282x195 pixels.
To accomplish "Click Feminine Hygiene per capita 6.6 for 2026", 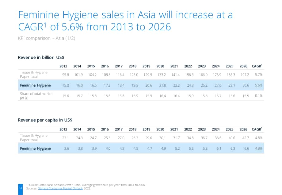I will coord(246,148).
